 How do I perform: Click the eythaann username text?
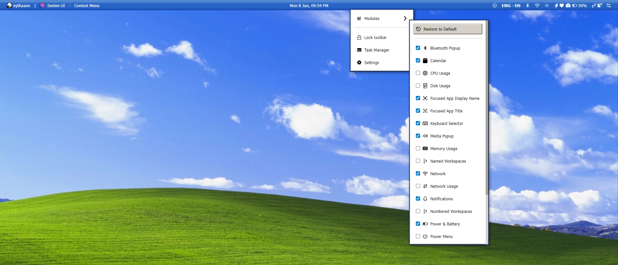pos(22,5)
